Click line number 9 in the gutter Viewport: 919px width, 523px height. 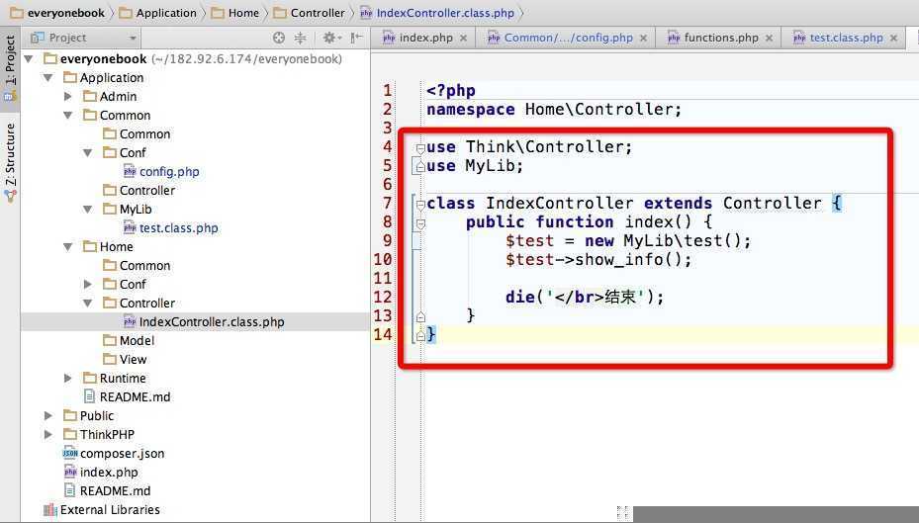(388, 240)
